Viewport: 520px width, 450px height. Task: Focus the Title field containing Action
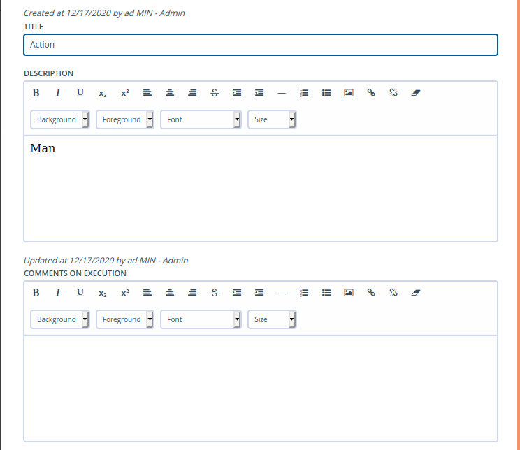tap(261, 45)
